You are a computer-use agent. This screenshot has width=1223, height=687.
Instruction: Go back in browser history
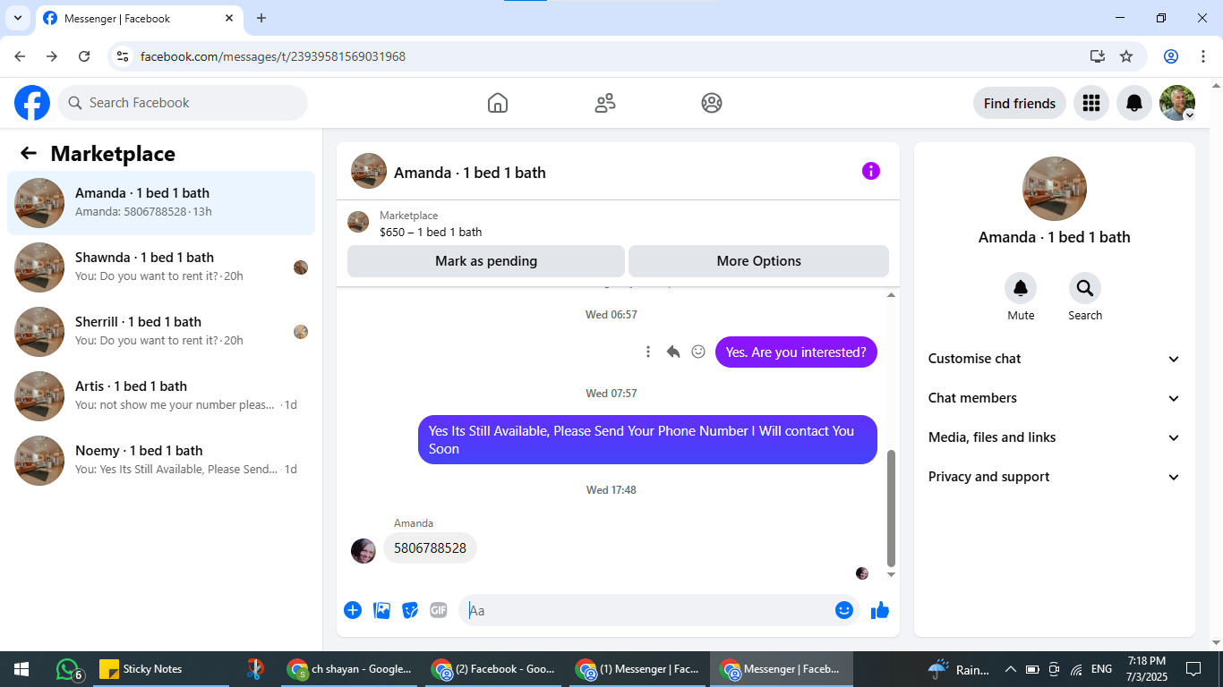pyautogui.click(x=20, y=56)
